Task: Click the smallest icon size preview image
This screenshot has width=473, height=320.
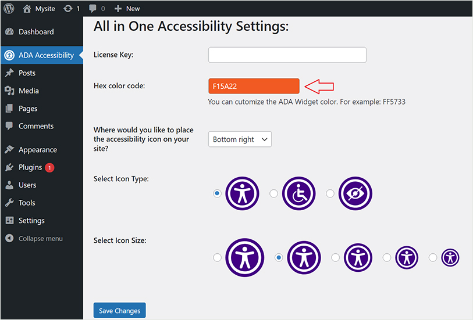Action: (450, 257)
